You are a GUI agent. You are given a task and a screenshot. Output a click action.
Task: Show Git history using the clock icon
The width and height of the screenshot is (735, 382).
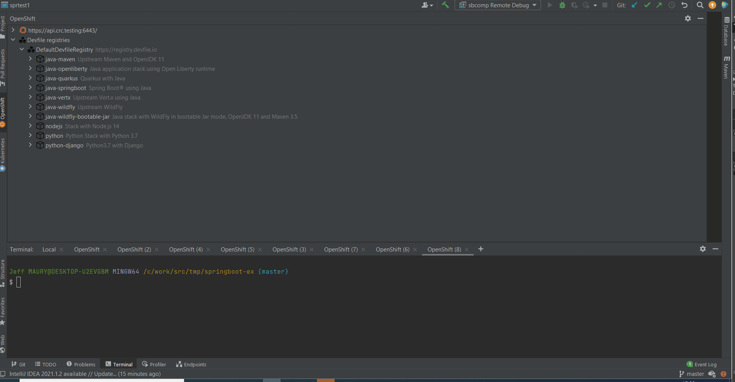pyautogui.click(x=672, y=5)
